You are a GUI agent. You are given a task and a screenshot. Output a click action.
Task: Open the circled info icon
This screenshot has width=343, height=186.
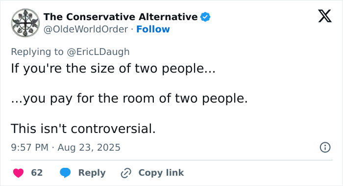point(325,147)
